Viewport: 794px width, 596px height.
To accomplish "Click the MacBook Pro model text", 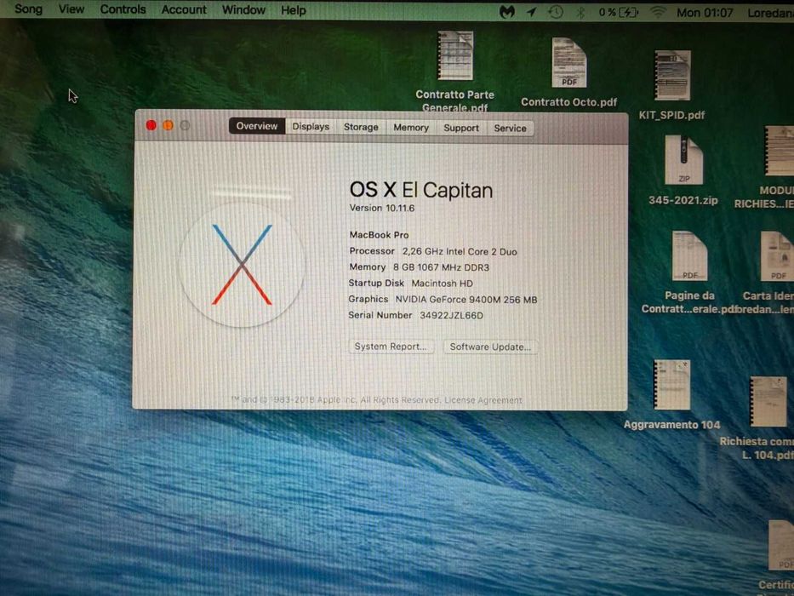I will (380, 235).
